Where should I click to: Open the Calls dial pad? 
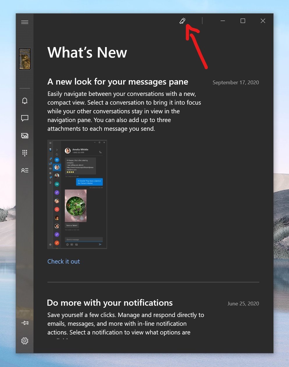tap(25, 153)
